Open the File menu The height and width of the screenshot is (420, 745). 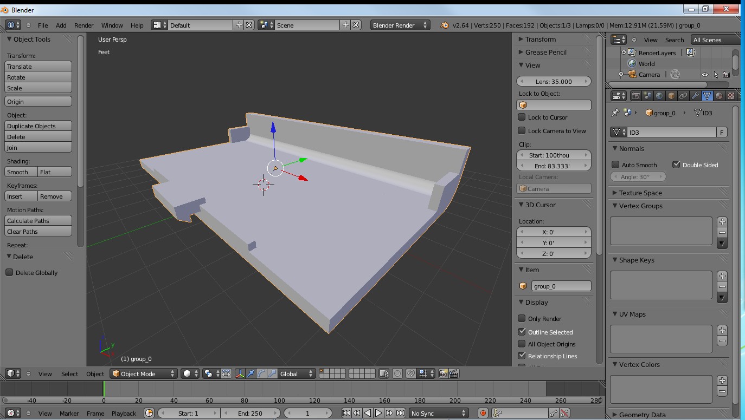pyautogui.click(x=43, y=25)
